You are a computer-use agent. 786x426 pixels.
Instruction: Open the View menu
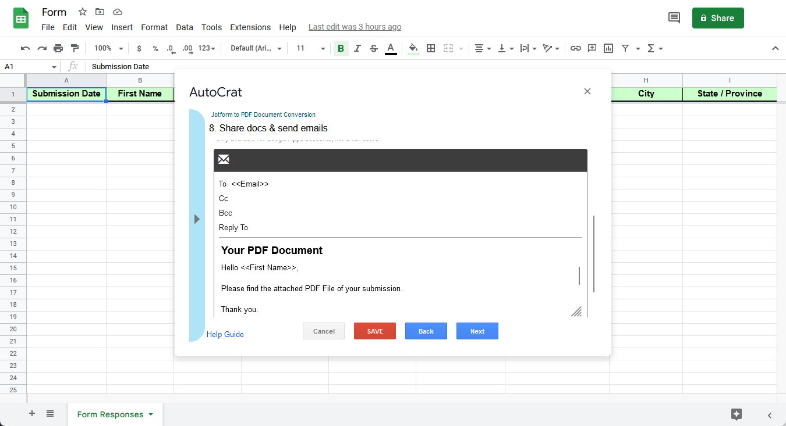(x=94, y=27)
